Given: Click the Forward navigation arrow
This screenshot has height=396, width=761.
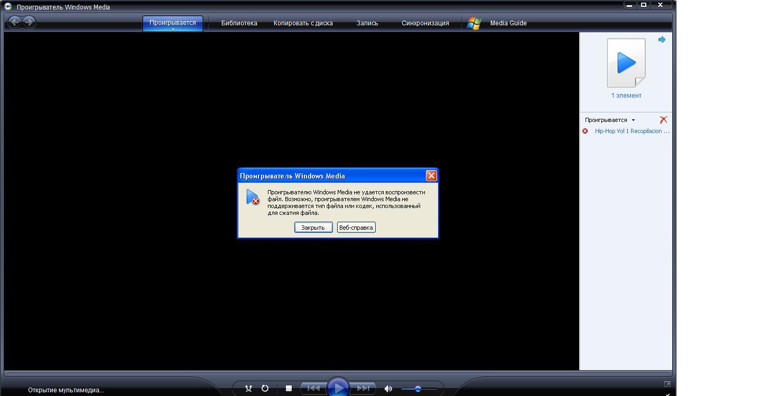Looking at the screenshot, I should [x=30, y=22].
